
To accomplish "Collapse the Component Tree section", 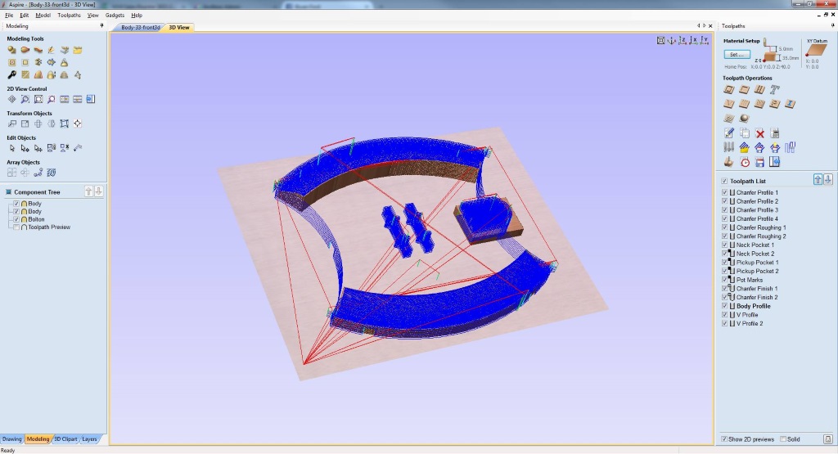I will [9, 192].
